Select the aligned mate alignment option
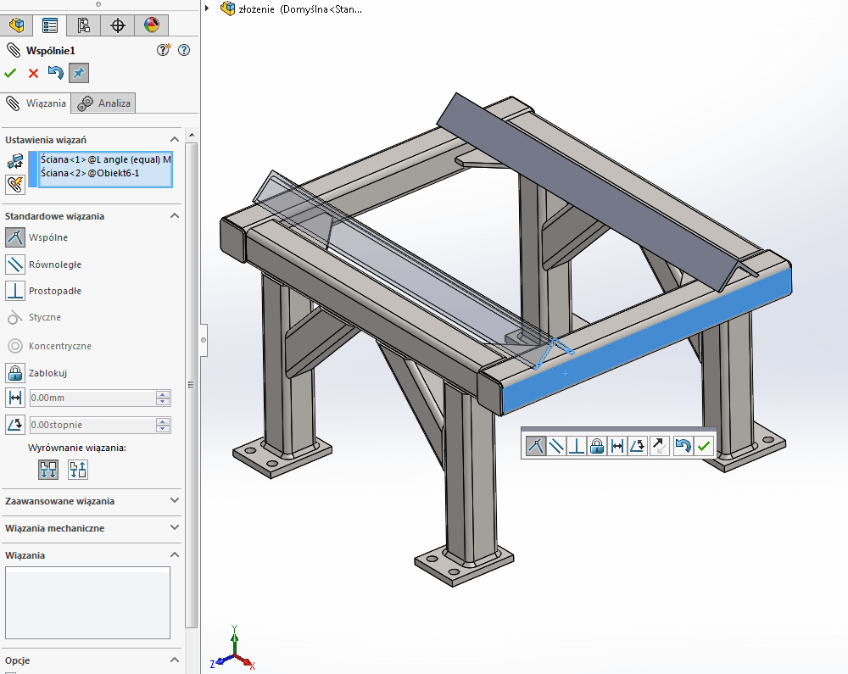848x674 pixels. 48,469
